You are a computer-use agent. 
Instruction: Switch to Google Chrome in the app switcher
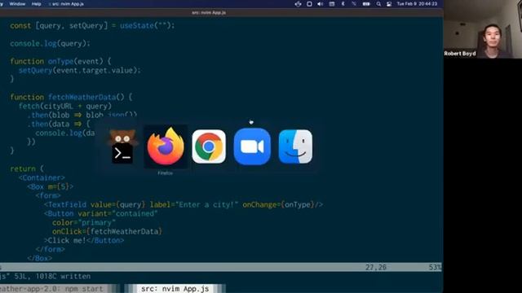(209, 146)
